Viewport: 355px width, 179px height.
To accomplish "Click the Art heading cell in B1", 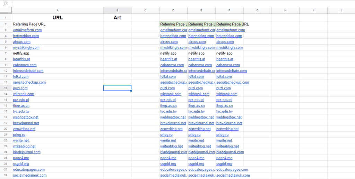I will coord(117,18).
